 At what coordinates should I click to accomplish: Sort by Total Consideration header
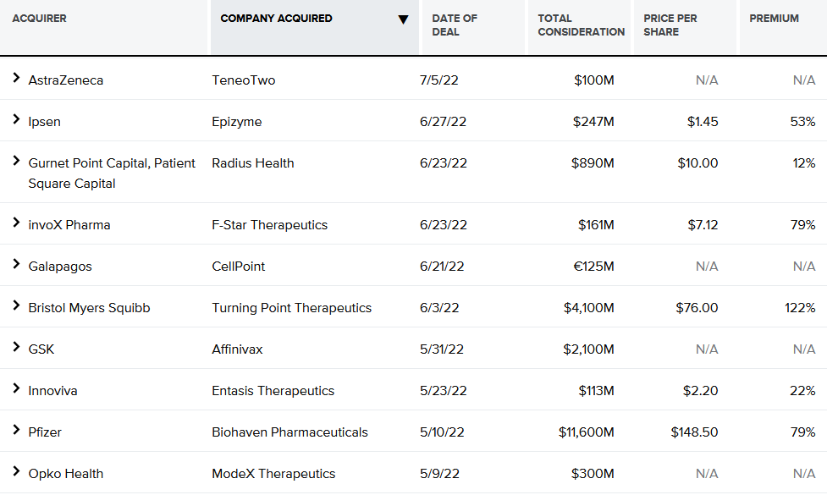click(x=582, y=25)
